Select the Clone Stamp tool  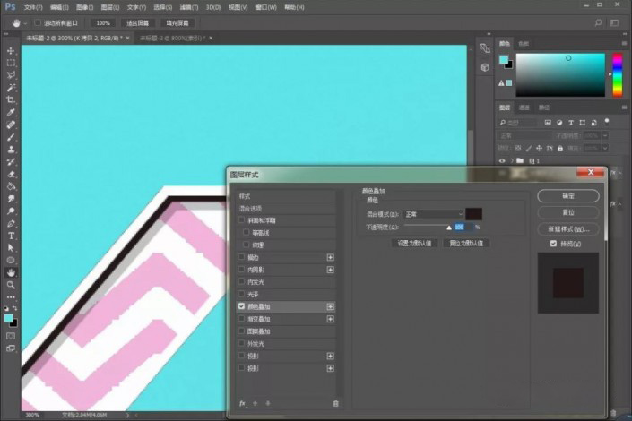tap(11, 150)
